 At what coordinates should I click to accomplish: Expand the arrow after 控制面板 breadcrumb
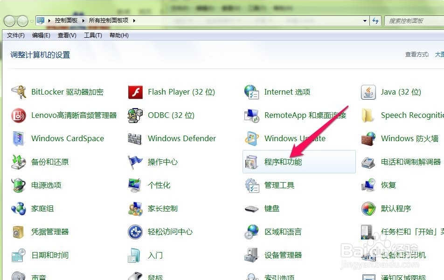coord(83,20)
